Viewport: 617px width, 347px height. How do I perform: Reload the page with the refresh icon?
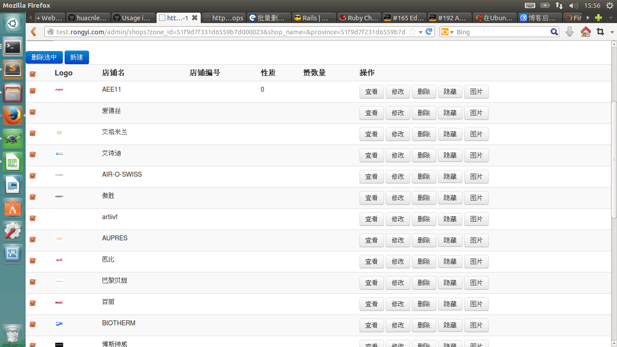(430, 32)
